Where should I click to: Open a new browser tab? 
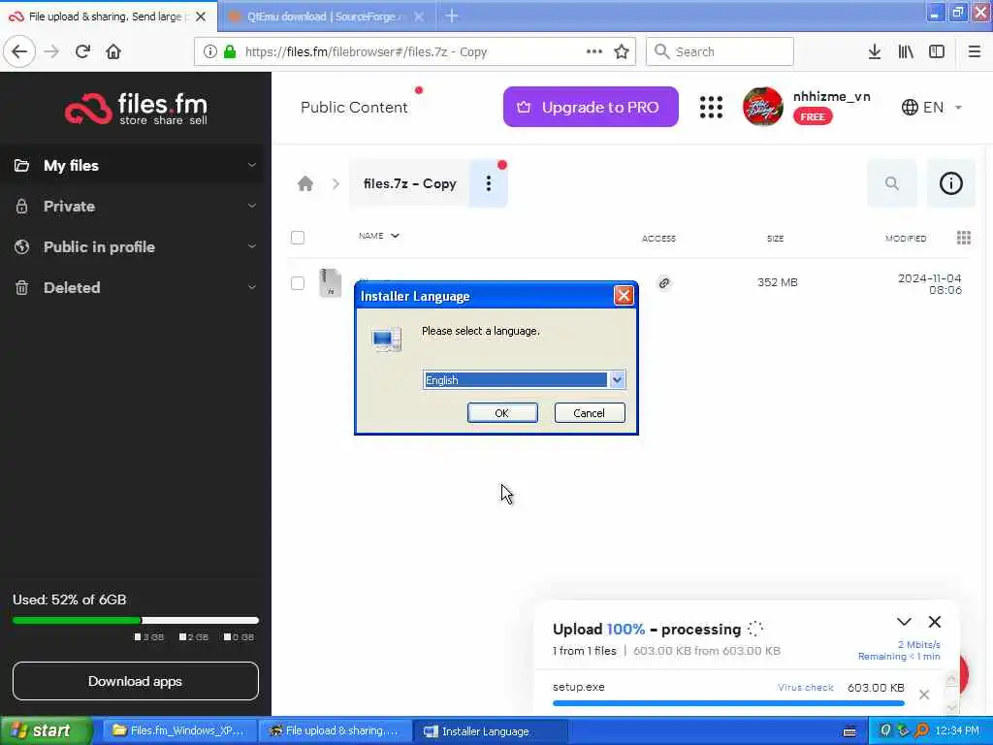452,16
